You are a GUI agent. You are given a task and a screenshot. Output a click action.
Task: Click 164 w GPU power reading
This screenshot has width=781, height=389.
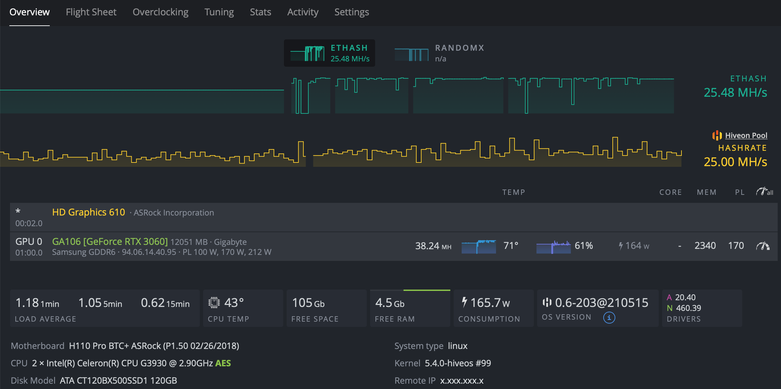tap(637, 246)
